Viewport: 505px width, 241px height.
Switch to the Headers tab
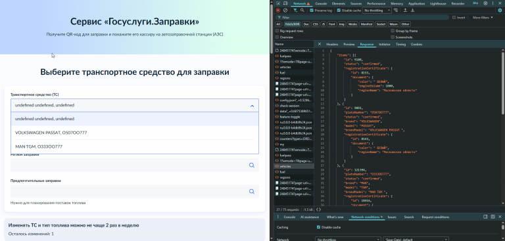332,45
